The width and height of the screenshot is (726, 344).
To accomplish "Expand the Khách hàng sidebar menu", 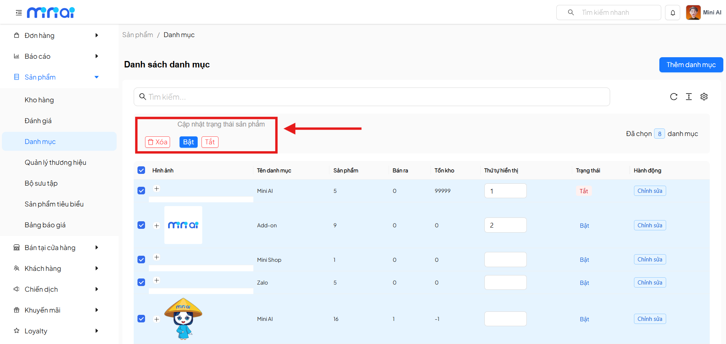I will (57, 268).
